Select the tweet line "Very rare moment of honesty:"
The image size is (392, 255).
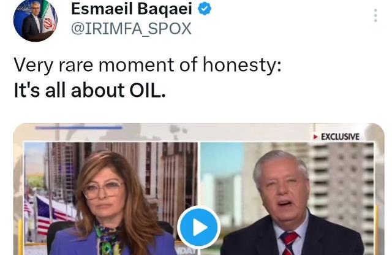coord(148,65)
